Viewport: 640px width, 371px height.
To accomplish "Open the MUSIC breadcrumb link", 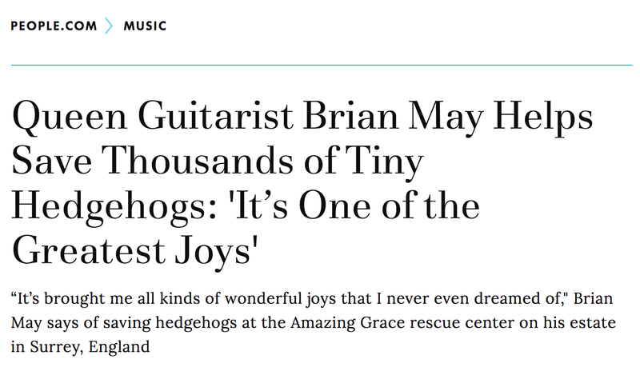I will click(x=146, y=26).
